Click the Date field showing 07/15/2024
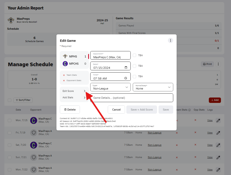This screenshot has height=175, width=231. 110,66
